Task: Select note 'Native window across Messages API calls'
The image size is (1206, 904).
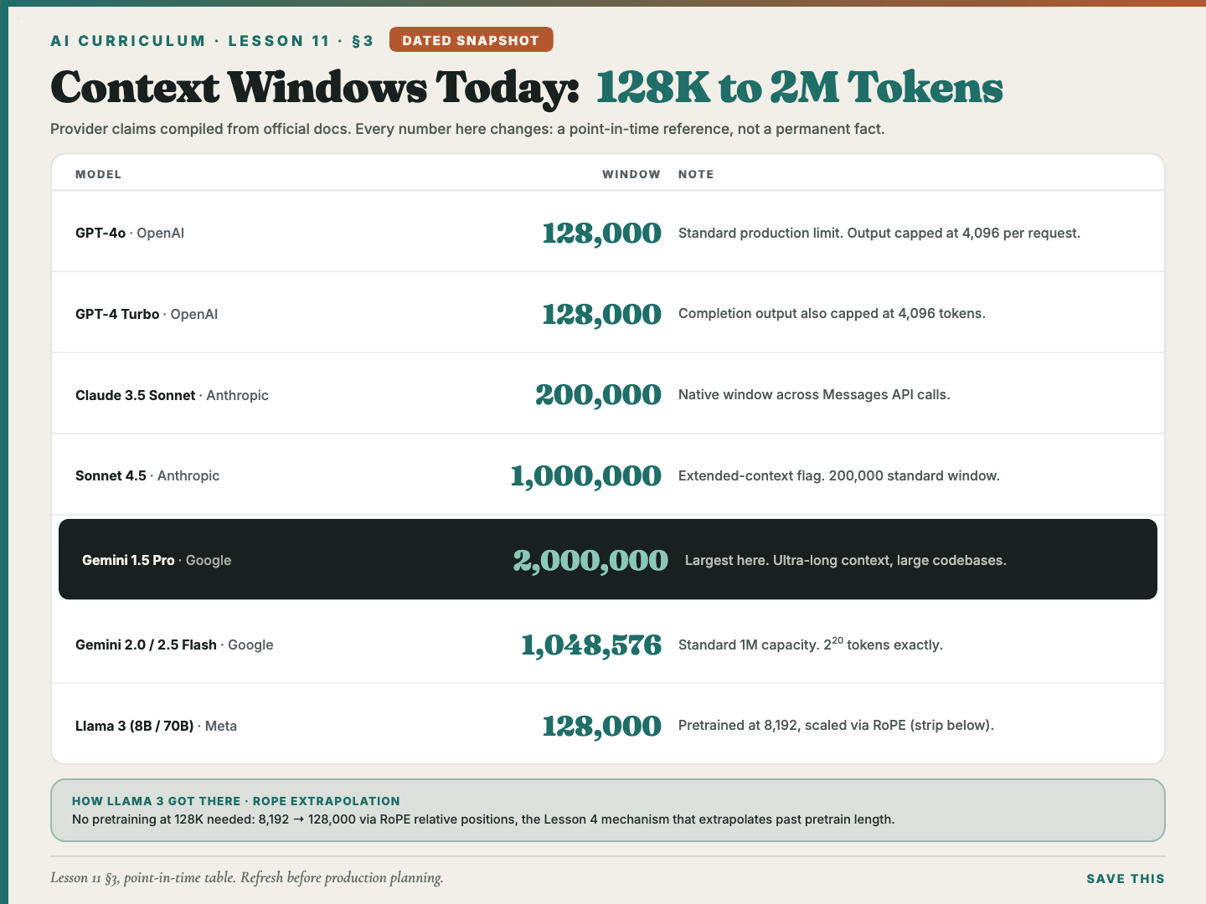Action: [814, 394]
